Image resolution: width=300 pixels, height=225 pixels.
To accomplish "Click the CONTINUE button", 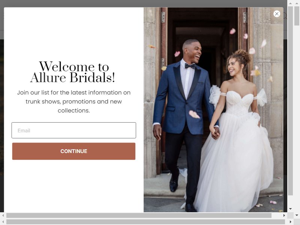I will [73, 151].
